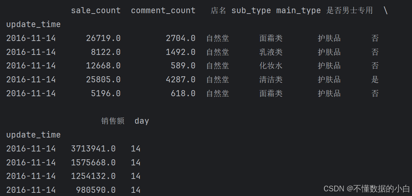This screenshot has height=196, width=412.
Task: Click the 销售额 value 3713941.0
Action: (93, 149)
